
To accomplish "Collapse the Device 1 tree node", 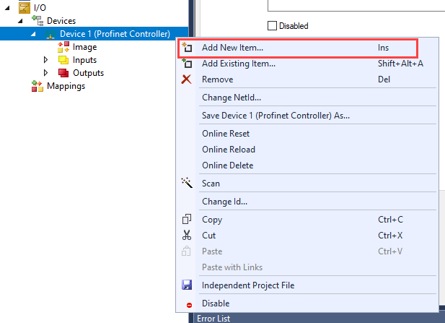I will (33, 34).
